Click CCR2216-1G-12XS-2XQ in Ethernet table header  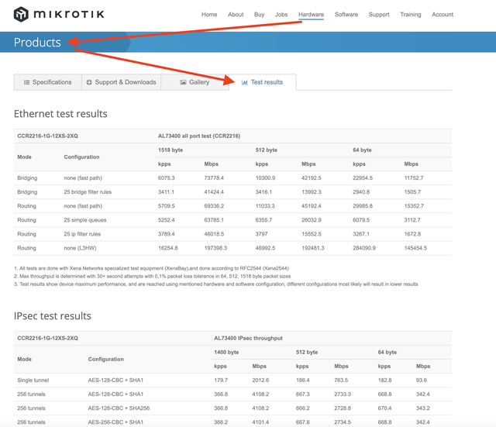coord(48,136)
